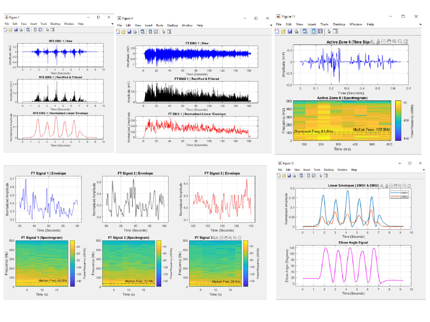Click FT Signal 1 spectrogram colorbar
This screenshot has height=322, width=430.
(x=72, y=264)
